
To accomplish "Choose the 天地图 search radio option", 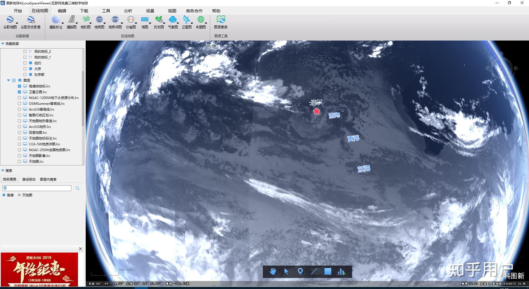I will (x=19, y=195).
